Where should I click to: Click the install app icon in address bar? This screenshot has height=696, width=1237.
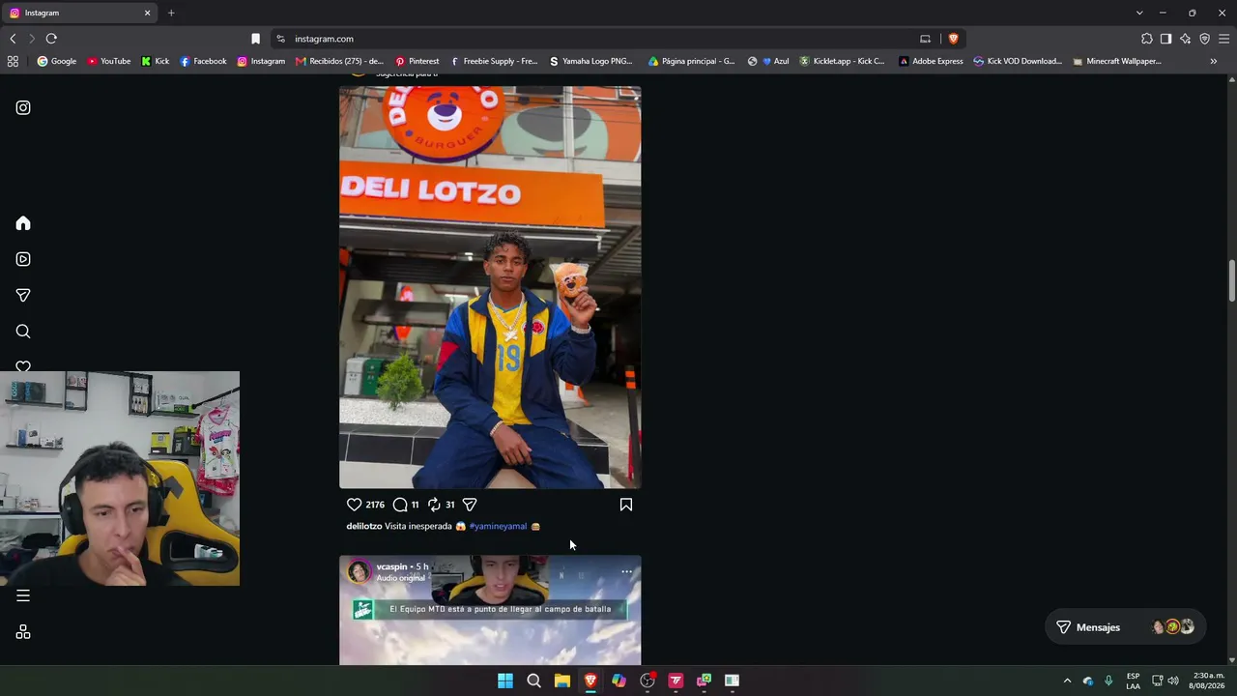tap(925, 39)
